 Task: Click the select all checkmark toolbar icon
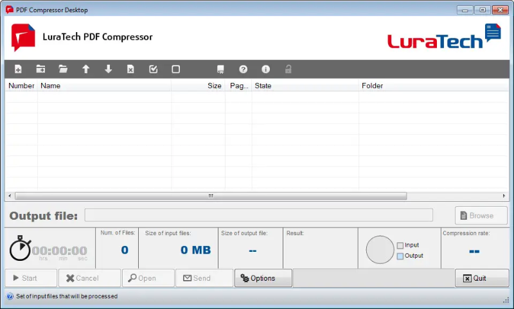153,69
